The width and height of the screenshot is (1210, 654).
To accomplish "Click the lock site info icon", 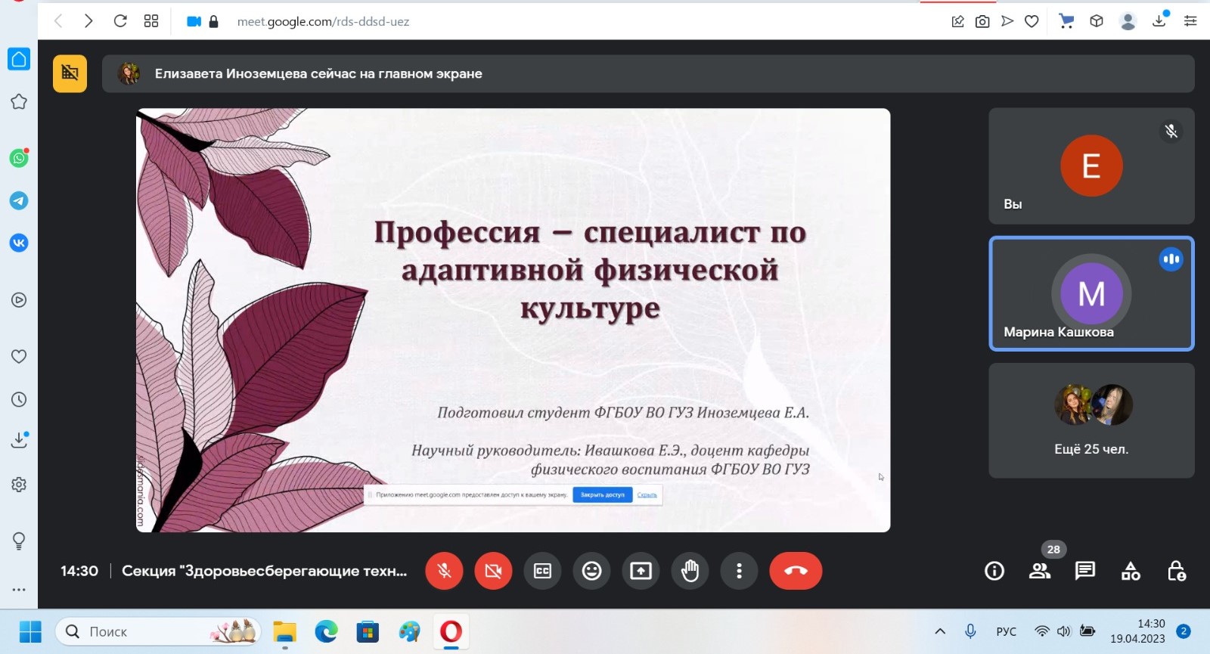I will point(213,22).
